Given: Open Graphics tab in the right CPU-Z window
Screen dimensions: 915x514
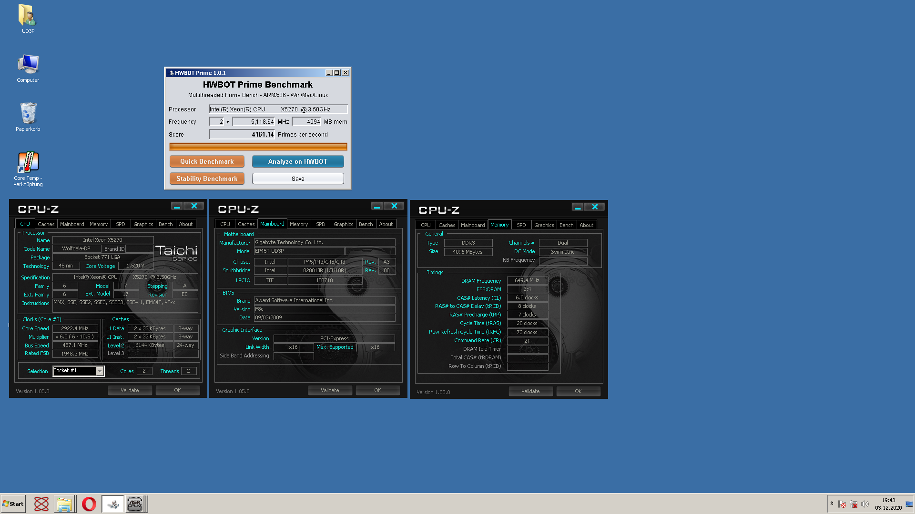Looking at the screenshot, I should click(x=544, y=225).
